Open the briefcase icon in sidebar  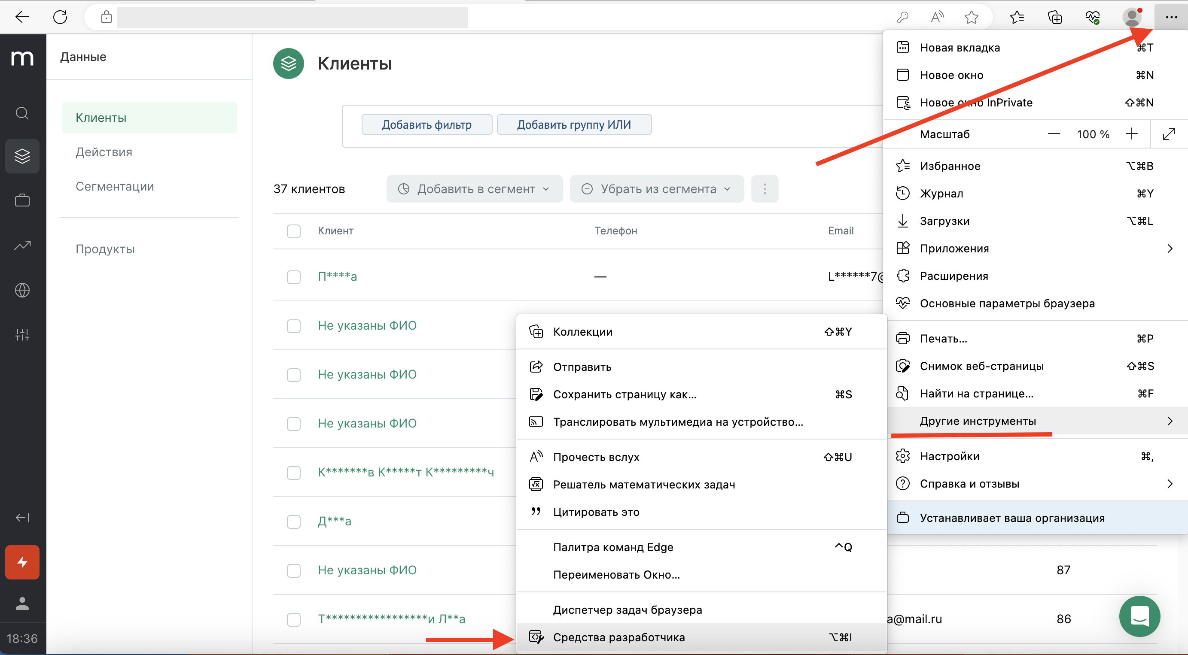[22, 200]
